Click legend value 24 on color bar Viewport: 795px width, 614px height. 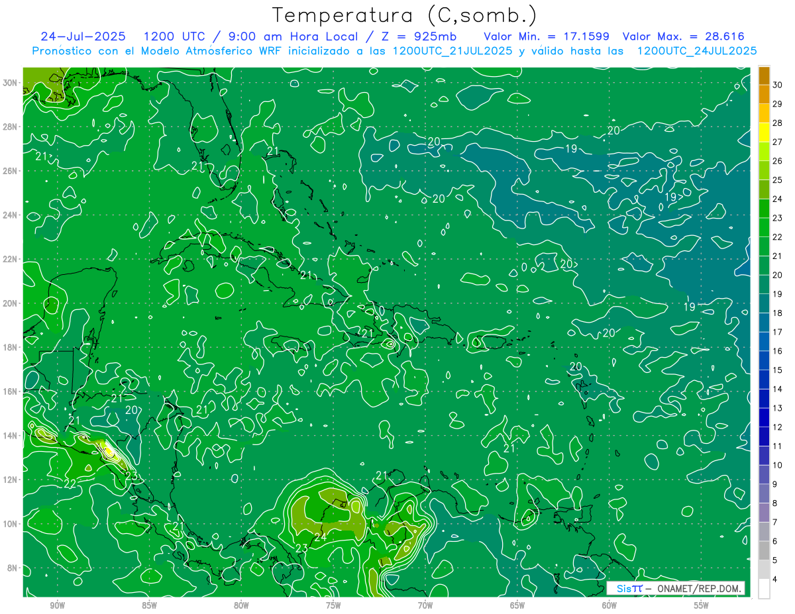(777, 199)
